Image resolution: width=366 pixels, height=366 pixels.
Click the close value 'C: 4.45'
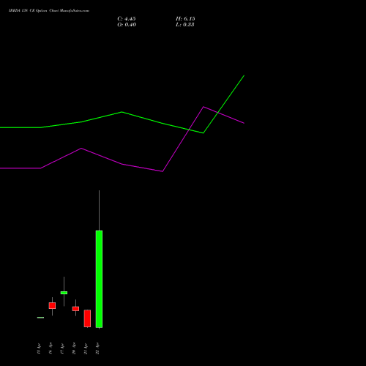pyautogui.click(x=127, y=19)
